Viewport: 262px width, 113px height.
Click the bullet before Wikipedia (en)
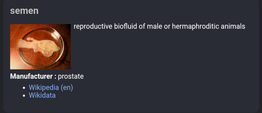[24, 88]
